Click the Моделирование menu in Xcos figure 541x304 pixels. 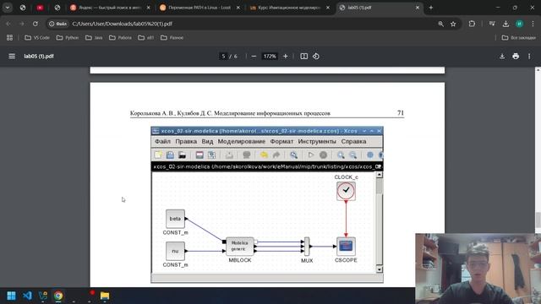coord(242,141)
